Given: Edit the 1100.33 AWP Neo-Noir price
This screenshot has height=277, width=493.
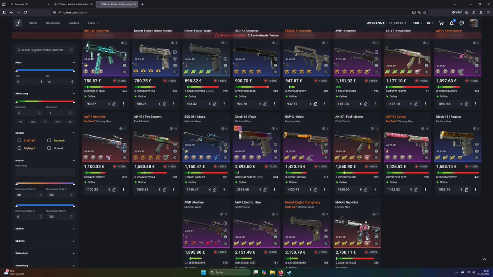Looking at the screenshot, I should (114, 190).
